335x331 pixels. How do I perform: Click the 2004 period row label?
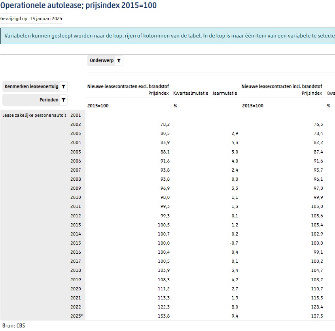click(x=76, y=142)
